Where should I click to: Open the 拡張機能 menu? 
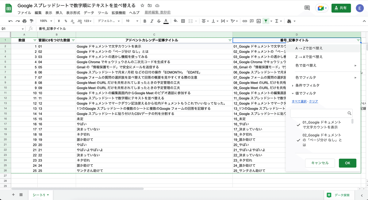click(x=118, y=13)
